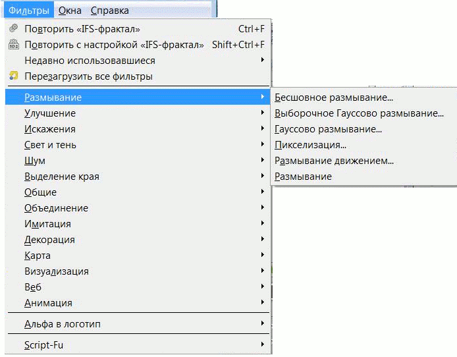Expand the Свет и тень submenu
The height and width of the screenshot is (357, 457).
[138, 144]
